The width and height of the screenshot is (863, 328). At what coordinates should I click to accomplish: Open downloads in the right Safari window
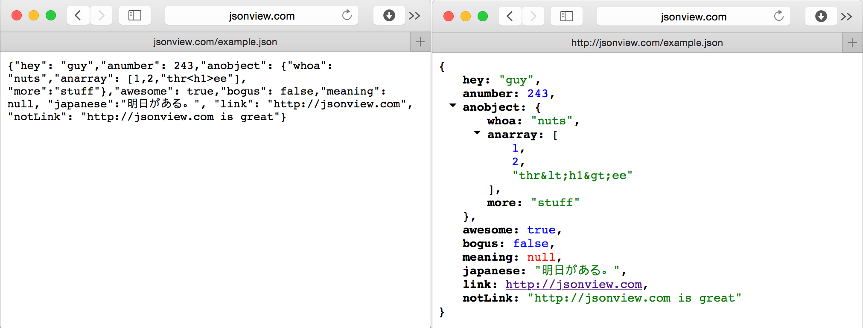click(821, 17)
